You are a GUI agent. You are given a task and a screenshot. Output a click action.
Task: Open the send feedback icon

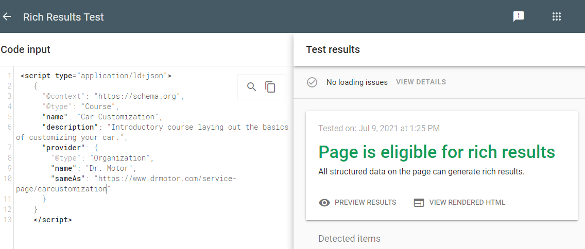pyautogui.click(x=519, y=16)
